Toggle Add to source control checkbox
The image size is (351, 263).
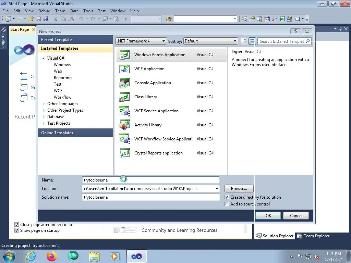(x=227, y=204)
